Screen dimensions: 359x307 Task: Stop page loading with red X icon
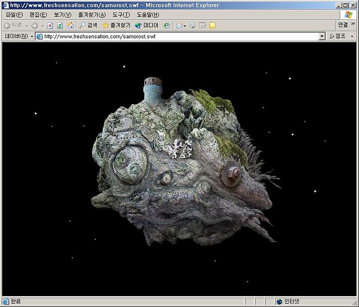(x=50, y=25)
